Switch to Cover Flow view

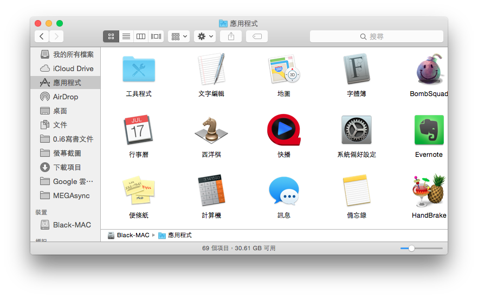pos(156,36)
